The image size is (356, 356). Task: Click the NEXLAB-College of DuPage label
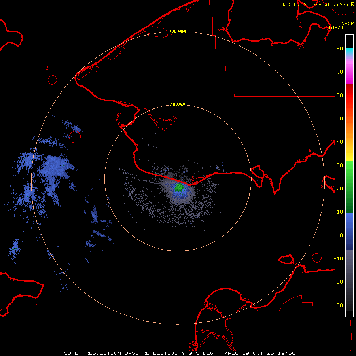tap(316, 4)
